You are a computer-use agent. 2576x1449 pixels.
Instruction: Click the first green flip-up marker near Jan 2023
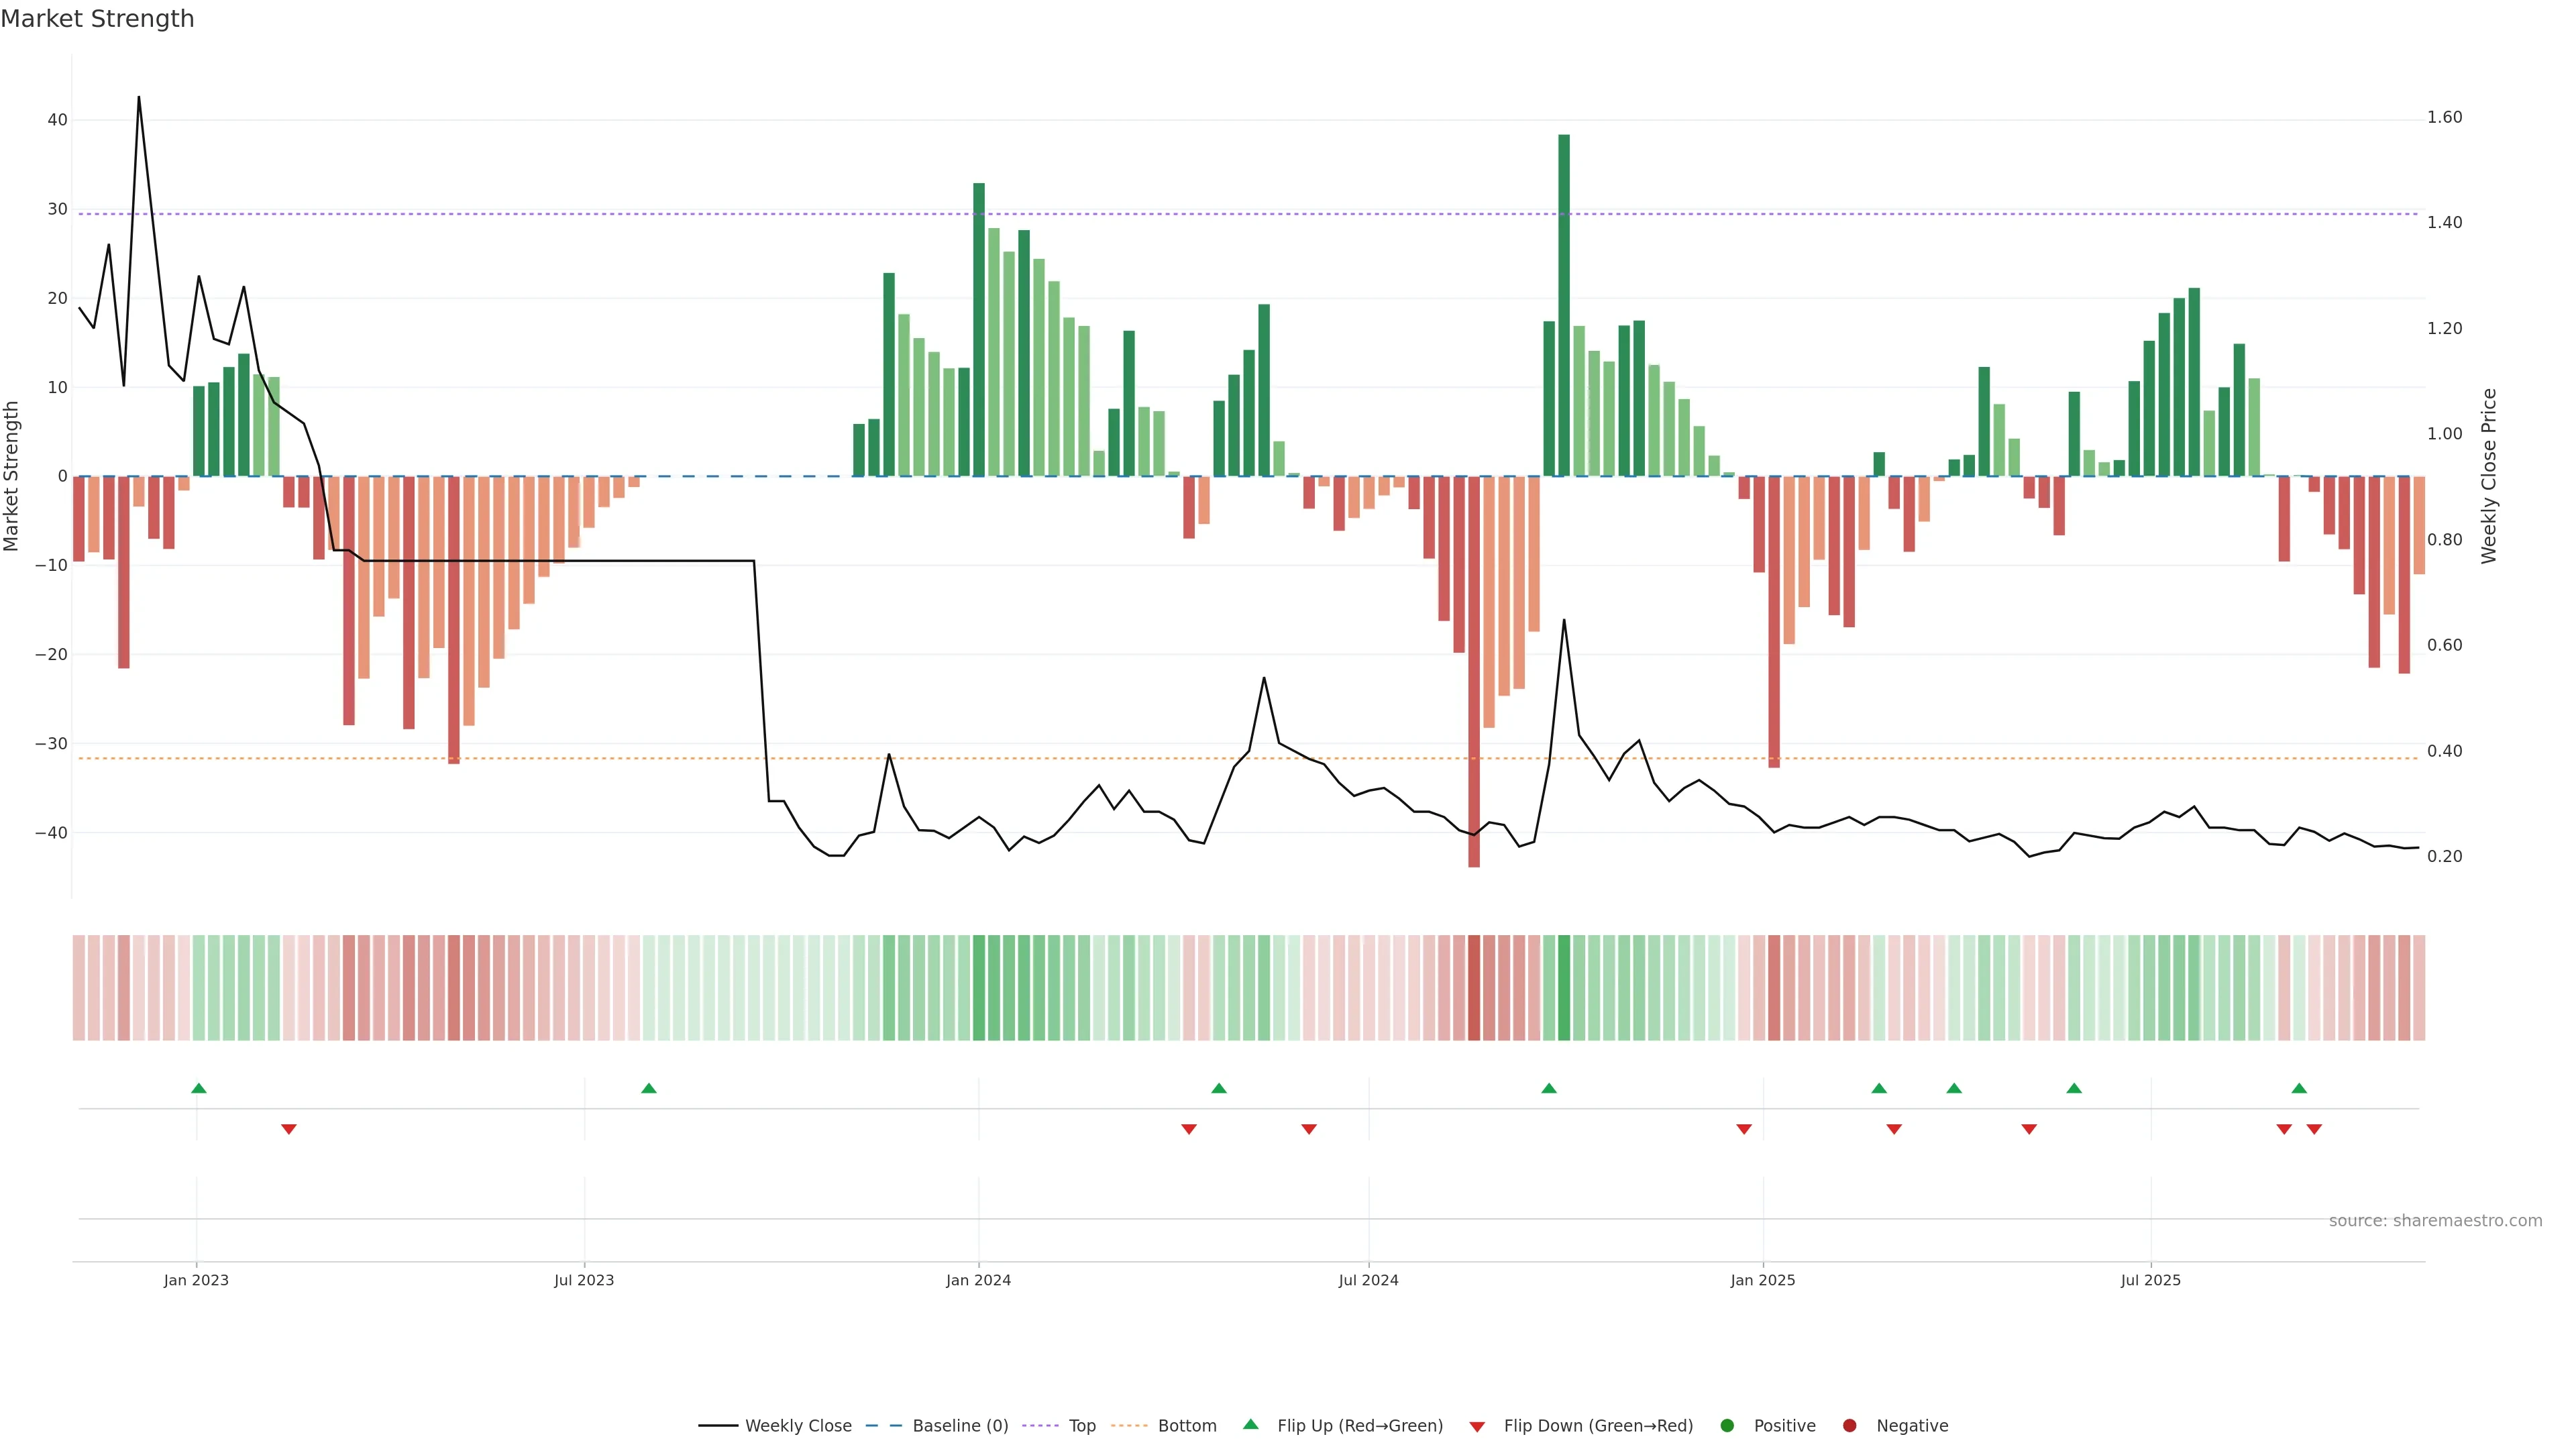(199, 1088)
